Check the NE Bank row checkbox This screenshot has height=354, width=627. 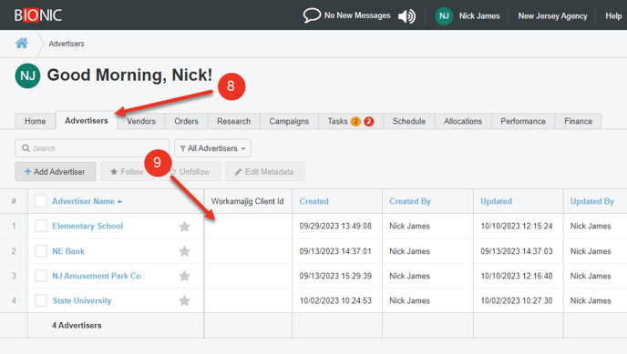(41, 251)
